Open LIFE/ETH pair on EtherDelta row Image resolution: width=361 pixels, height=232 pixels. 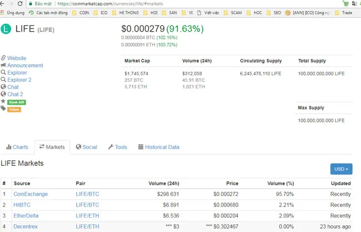88,216
